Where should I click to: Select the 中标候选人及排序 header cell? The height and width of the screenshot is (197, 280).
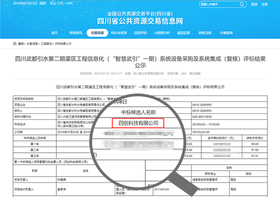pyautogui.click(x=35, y=138)
